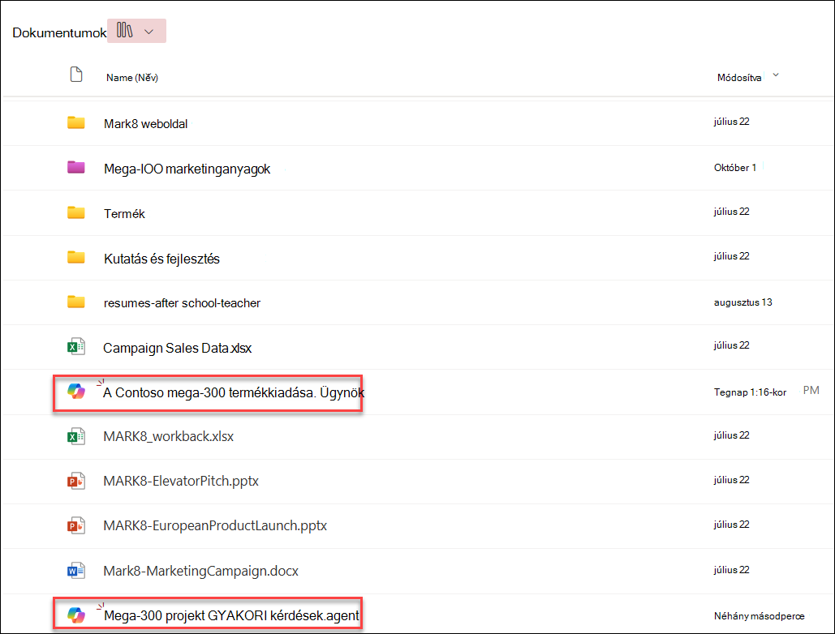835x634 pixels.
Task: Click the Termék folder icon
Action: click(76, 212)
